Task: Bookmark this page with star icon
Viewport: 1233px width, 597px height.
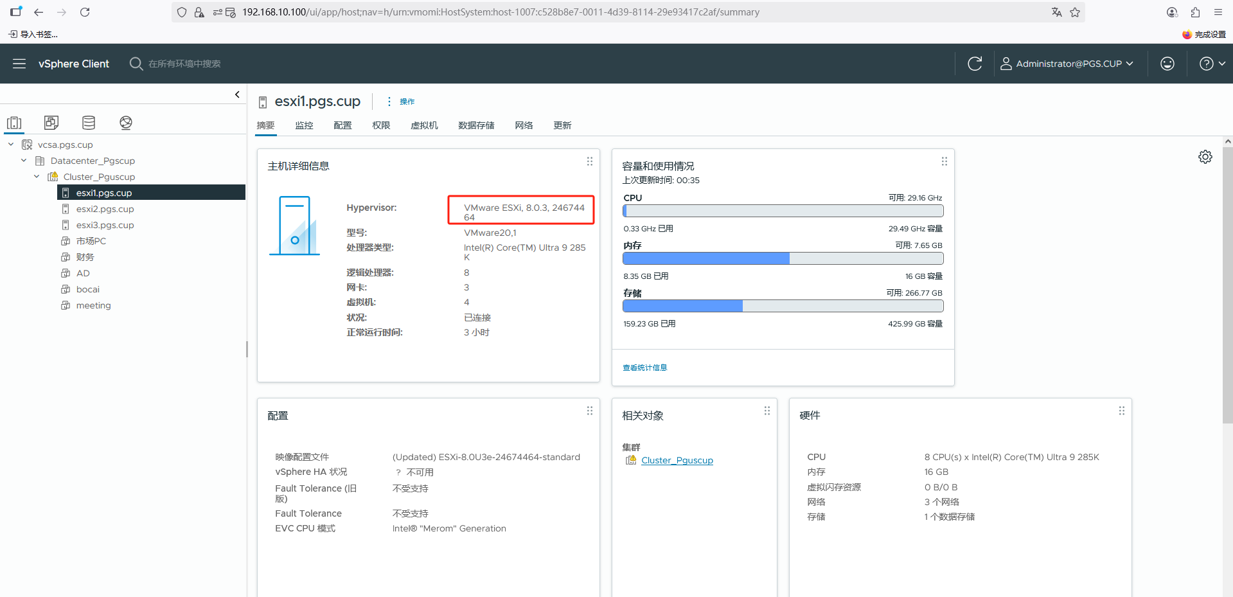Action: point(1075,12)
